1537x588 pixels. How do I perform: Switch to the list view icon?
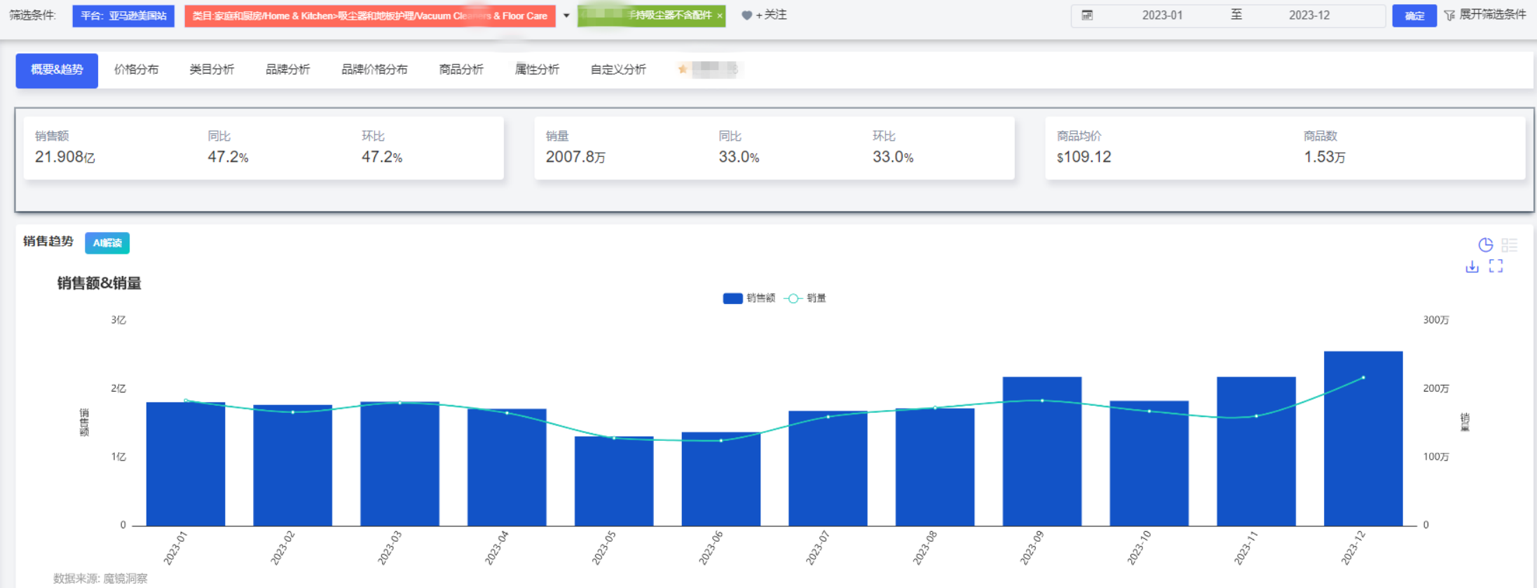pos(1510,245)
